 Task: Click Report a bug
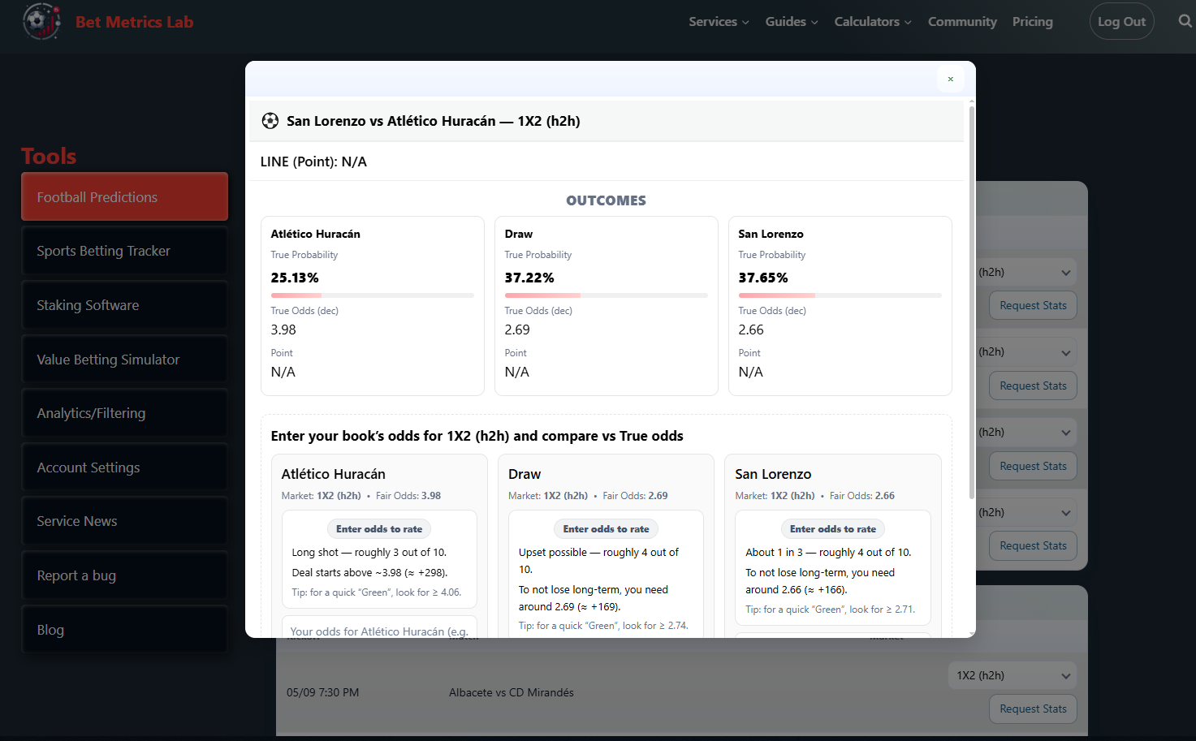pos(124,575)
